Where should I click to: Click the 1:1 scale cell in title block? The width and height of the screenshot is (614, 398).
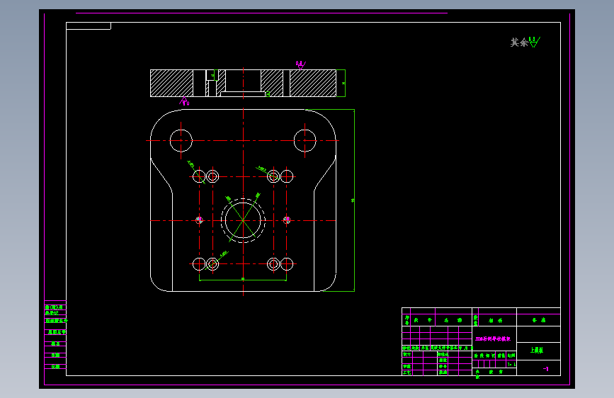click(511, 364)
